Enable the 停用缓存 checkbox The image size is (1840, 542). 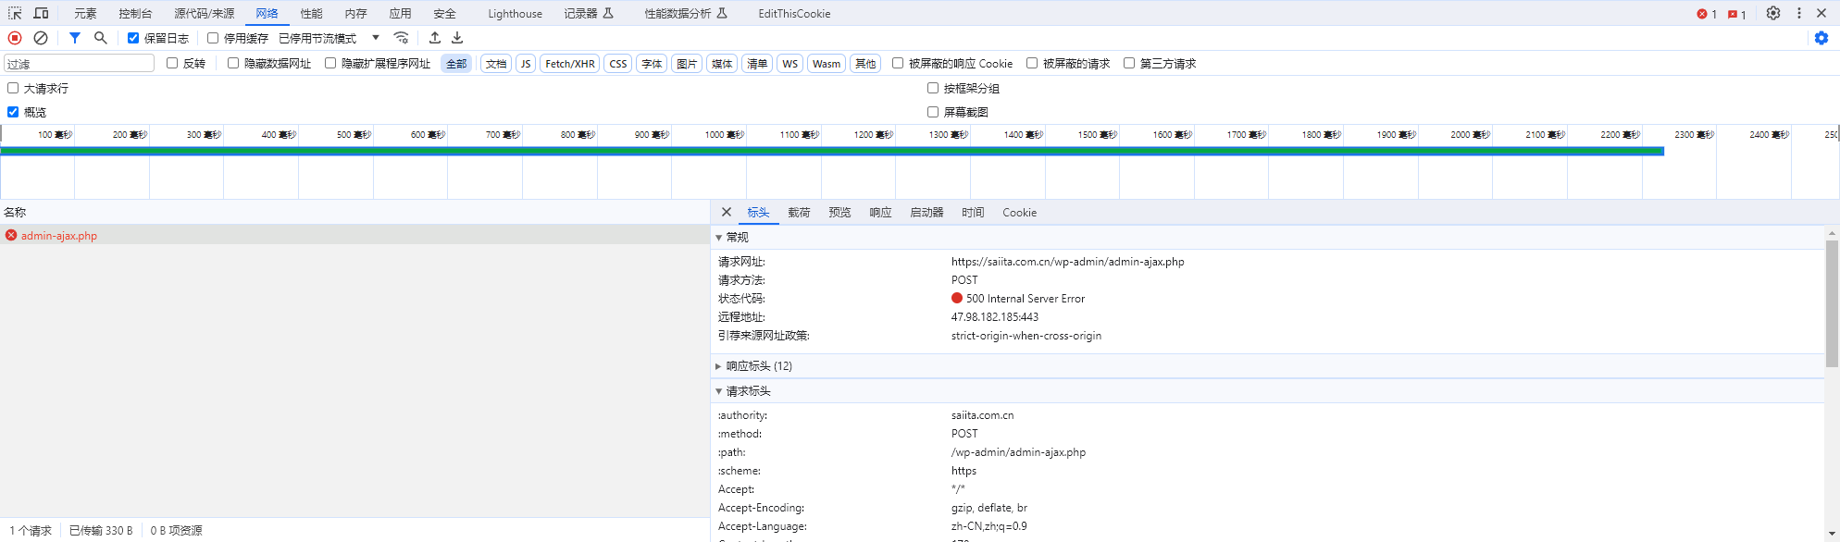tap(213, 38)
